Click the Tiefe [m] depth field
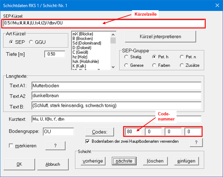Image resolution: width=223 pixels, height=177 pixels. pos(55,54)
